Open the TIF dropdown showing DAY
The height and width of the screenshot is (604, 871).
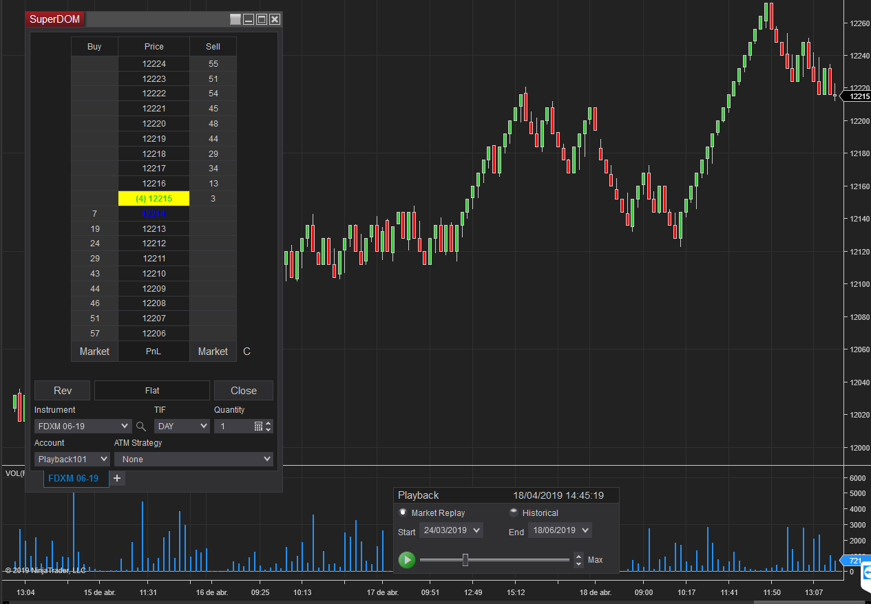pyautogui.click(x=182, y=427)
